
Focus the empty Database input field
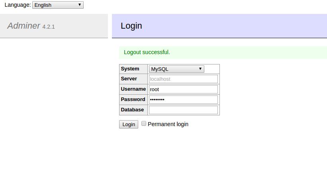click(x=183, y=110)
